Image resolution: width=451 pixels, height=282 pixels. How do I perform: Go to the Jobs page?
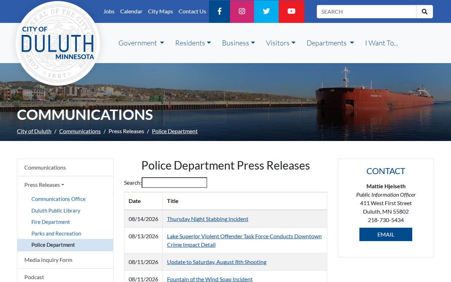109,11
